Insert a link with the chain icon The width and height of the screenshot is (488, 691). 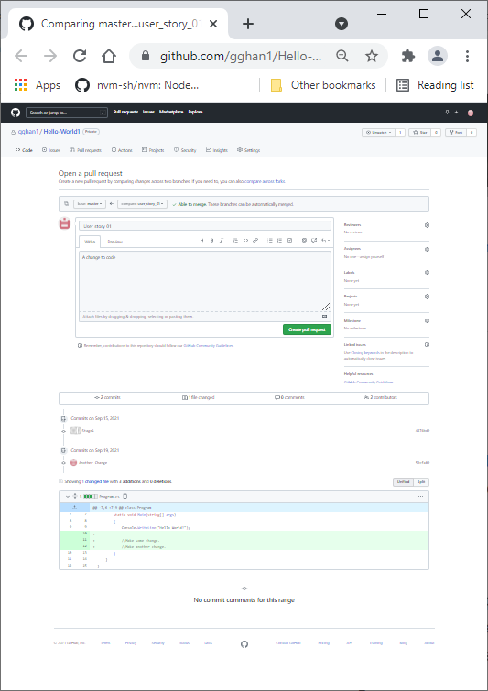point(255,241)
